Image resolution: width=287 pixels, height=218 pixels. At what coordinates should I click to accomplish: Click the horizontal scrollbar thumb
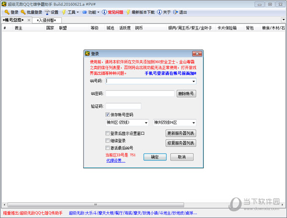click(96, 205)
